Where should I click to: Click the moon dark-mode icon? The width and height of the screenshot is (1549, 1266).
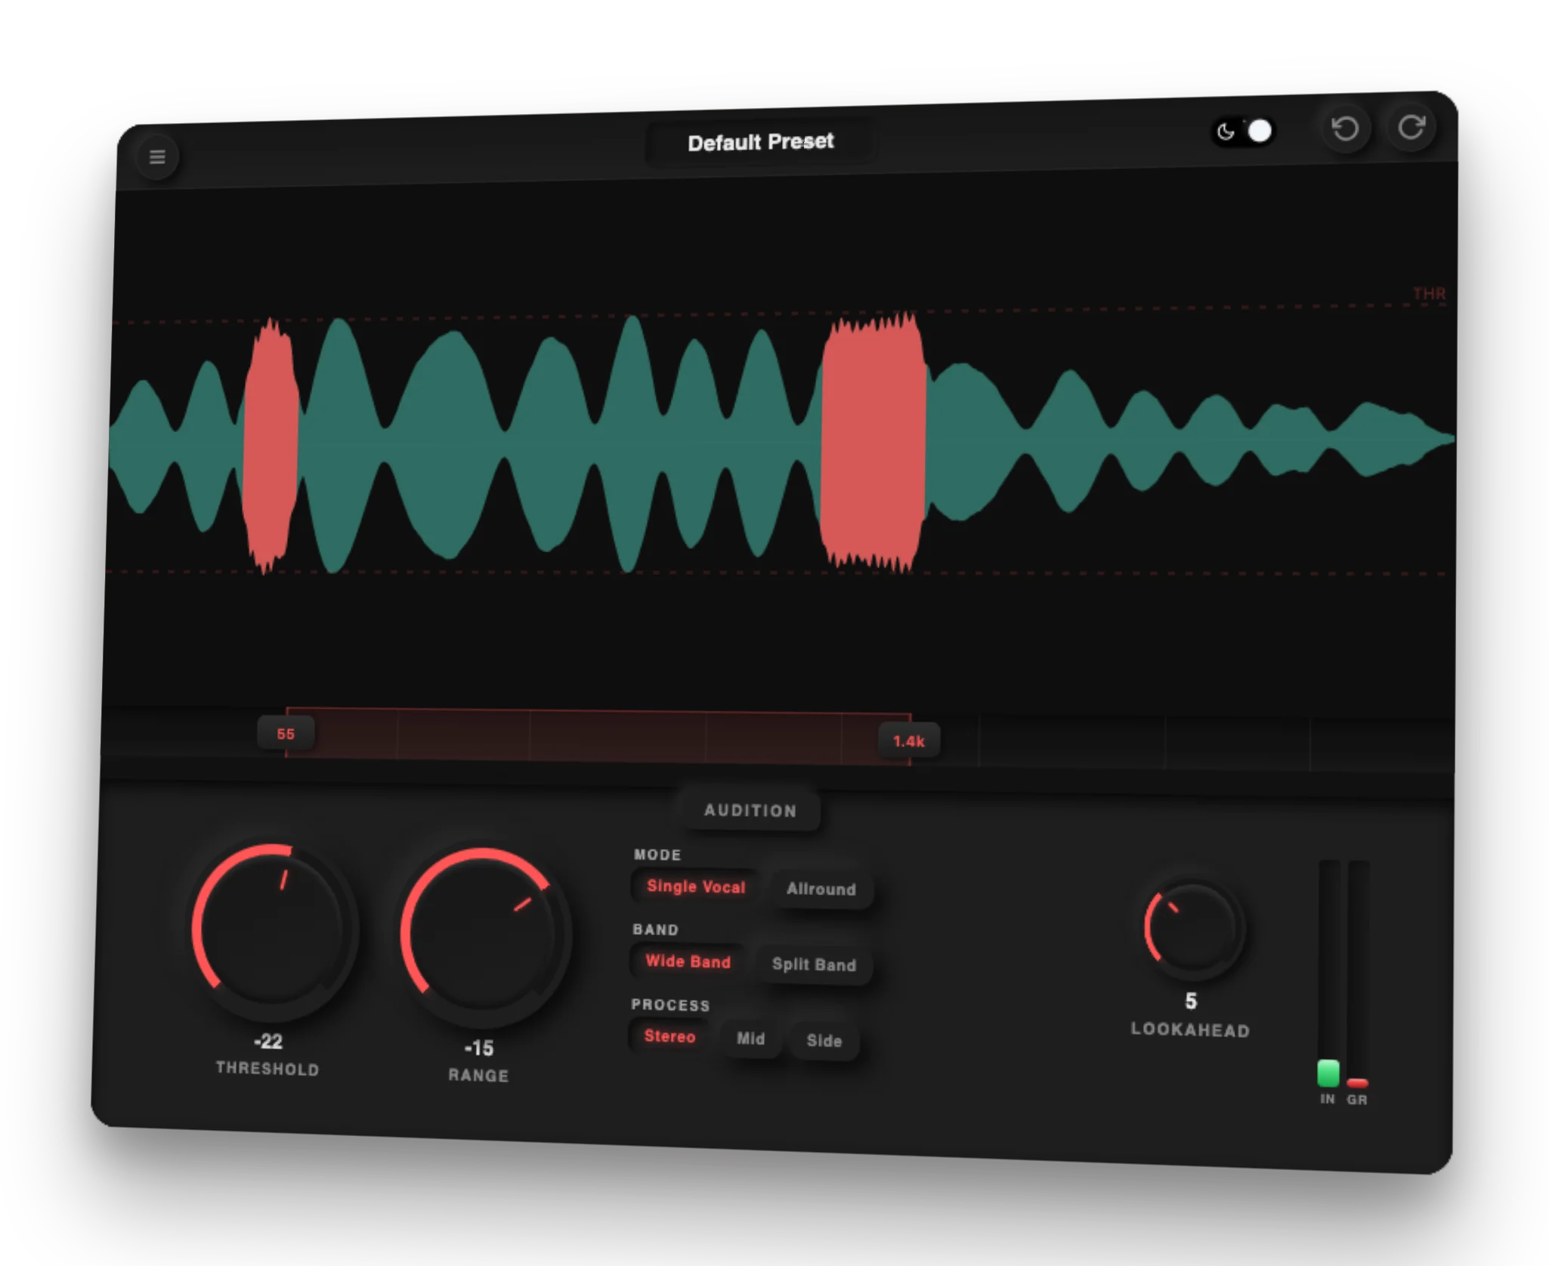[x=1226, y=130]
